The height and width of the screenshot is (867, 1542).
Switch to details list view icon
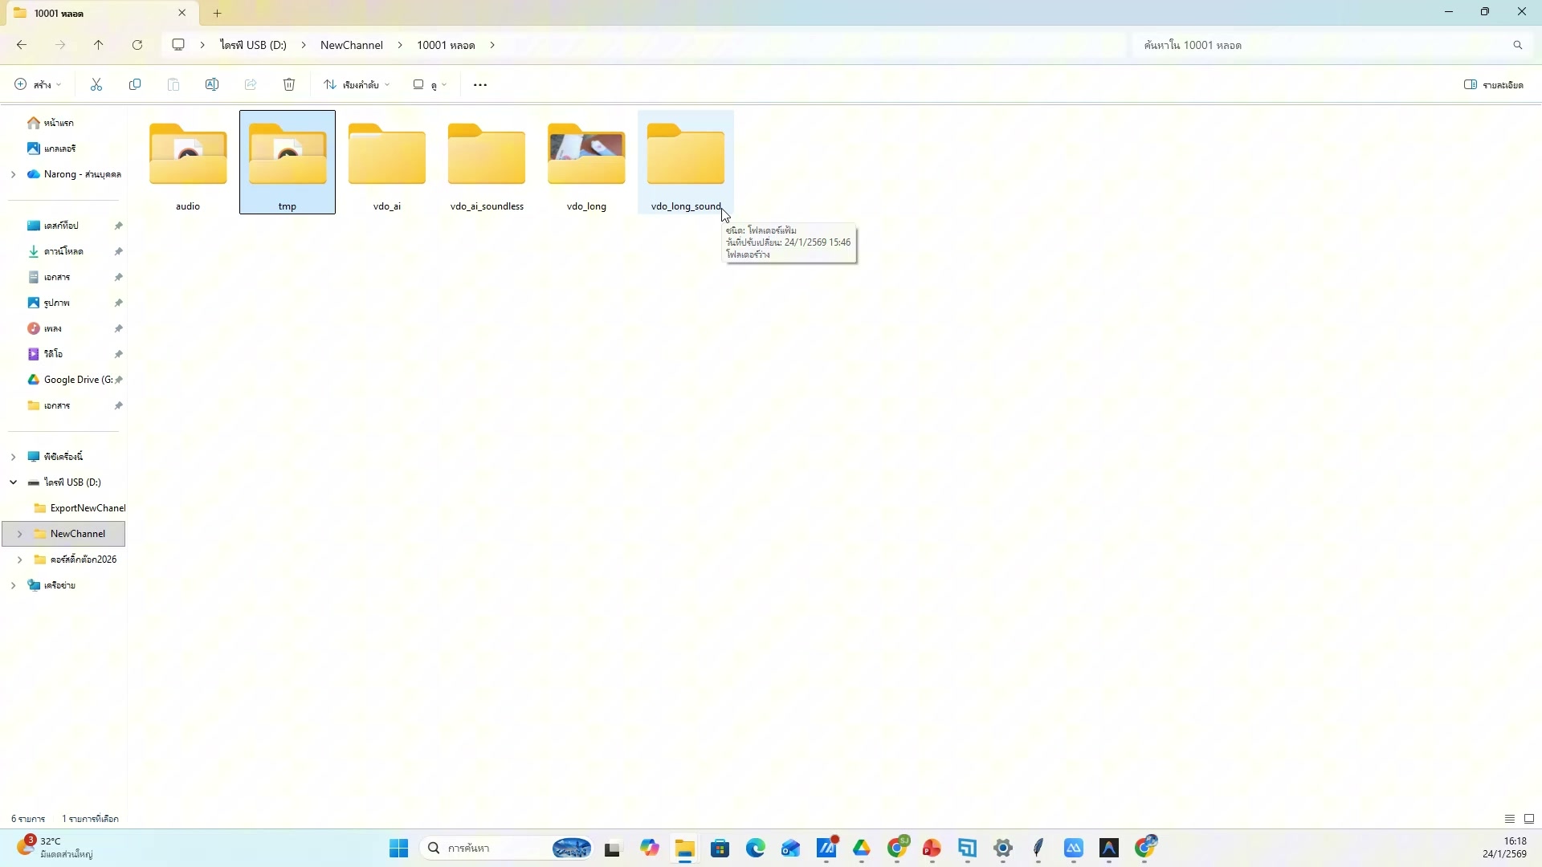pos(1509,819)
